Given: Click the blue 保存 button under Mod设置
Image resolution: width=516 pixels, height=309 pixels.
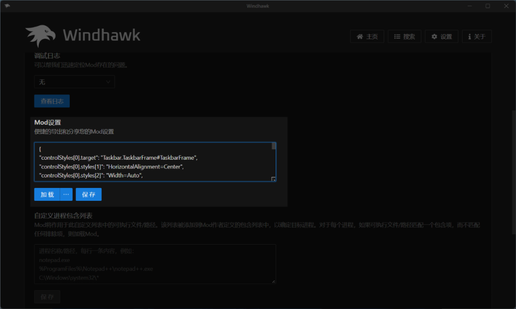Looking at the screenshot, I should click(88, 195).
